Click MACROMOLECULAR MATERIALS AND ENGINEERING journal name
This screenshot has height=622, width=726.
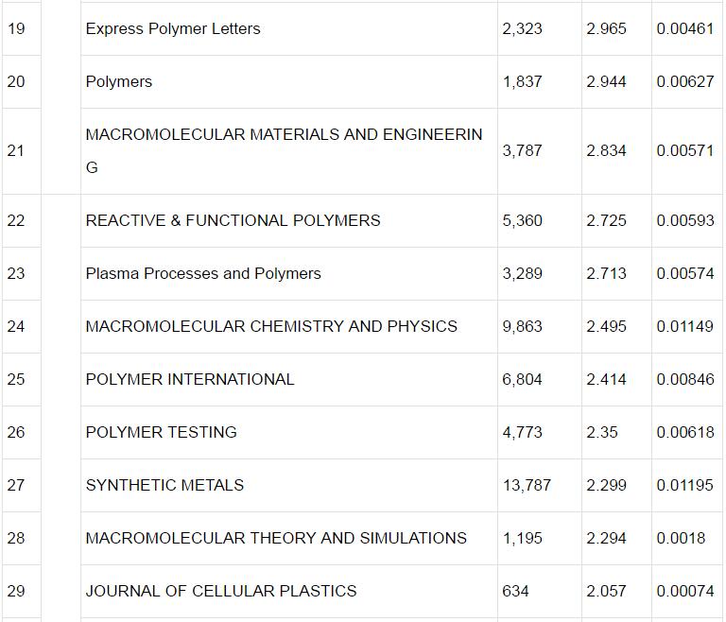[284, 135]
